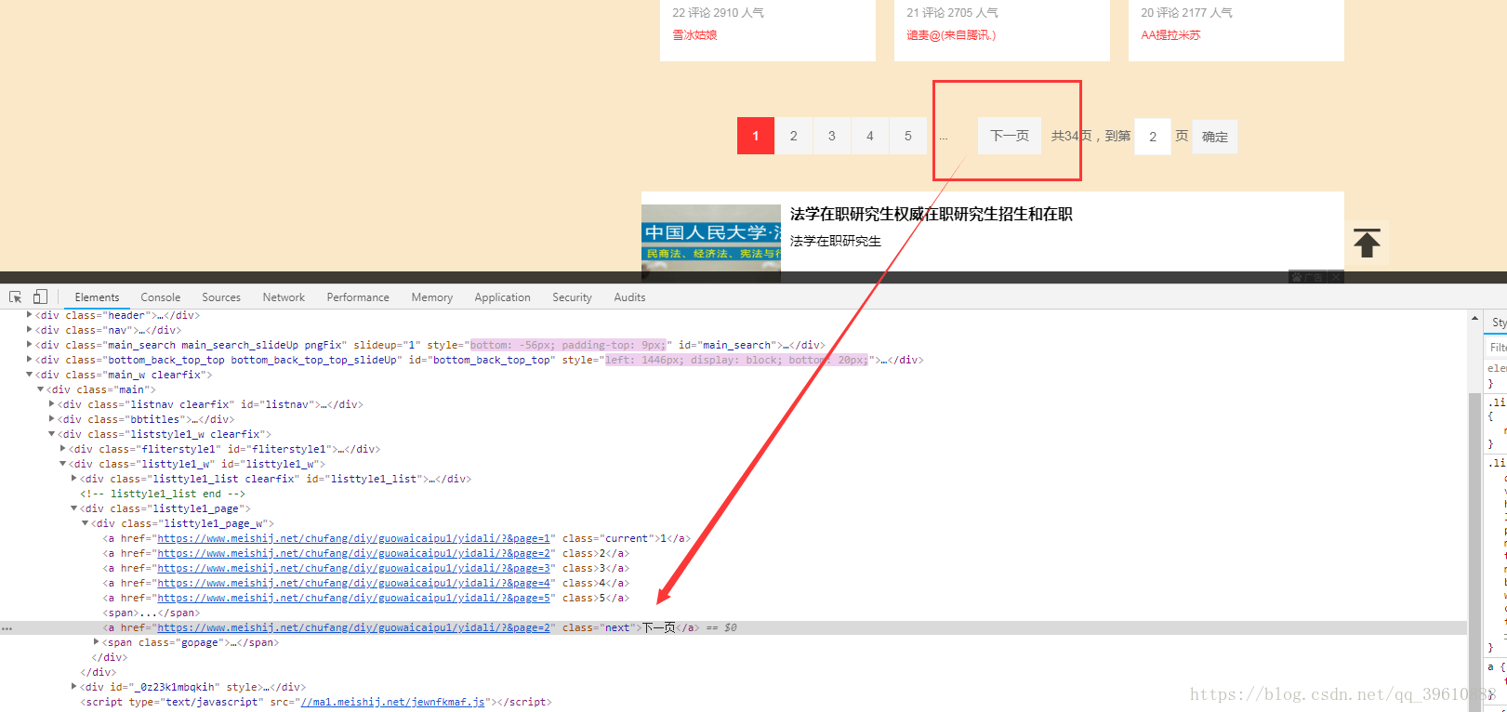Open the ?&page=4 href link in DOM
Image resolution: width=1507 pixels, height=712 pixels.
pyautogui.click(x=354, y=583)
